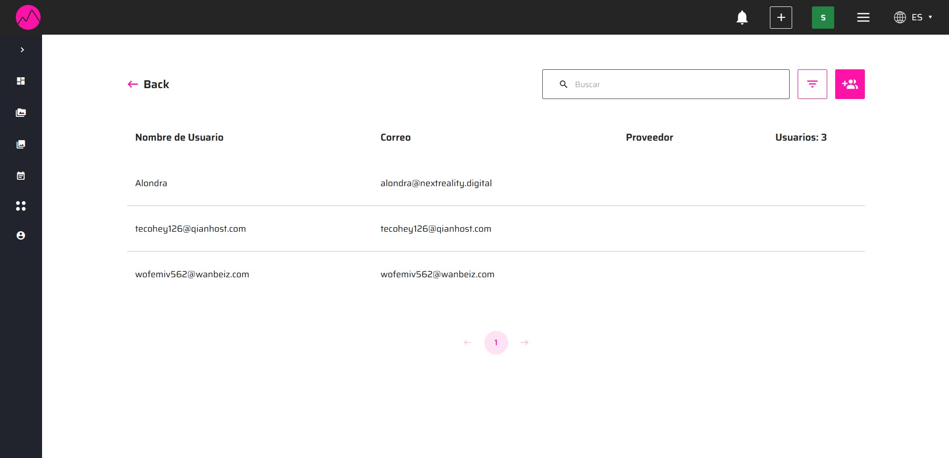
Task: Click the pink back arrow icon
Action: tap(133, 84)
